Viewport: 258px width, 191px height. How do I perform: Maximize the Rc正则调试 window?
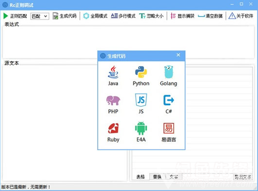241,4
